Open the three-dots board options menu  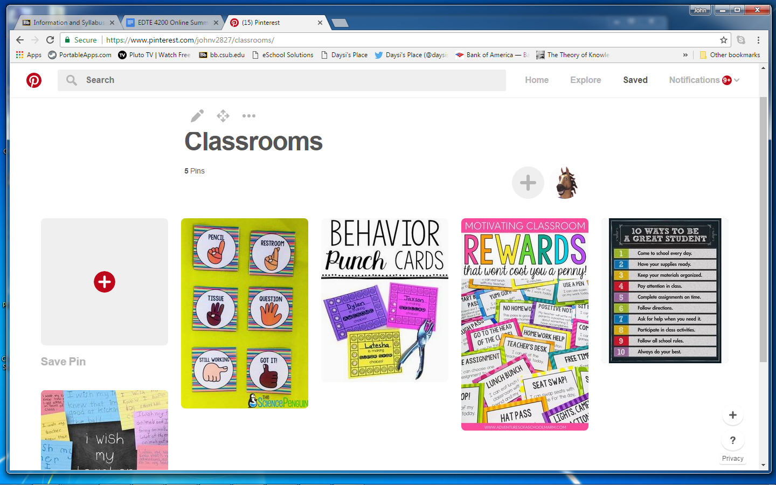coord(249,116)
